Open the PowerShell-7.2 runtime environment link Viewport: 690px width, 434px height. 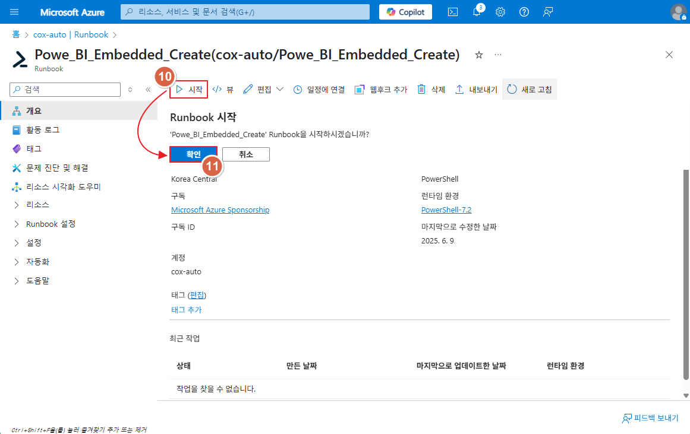pos(446,210)
